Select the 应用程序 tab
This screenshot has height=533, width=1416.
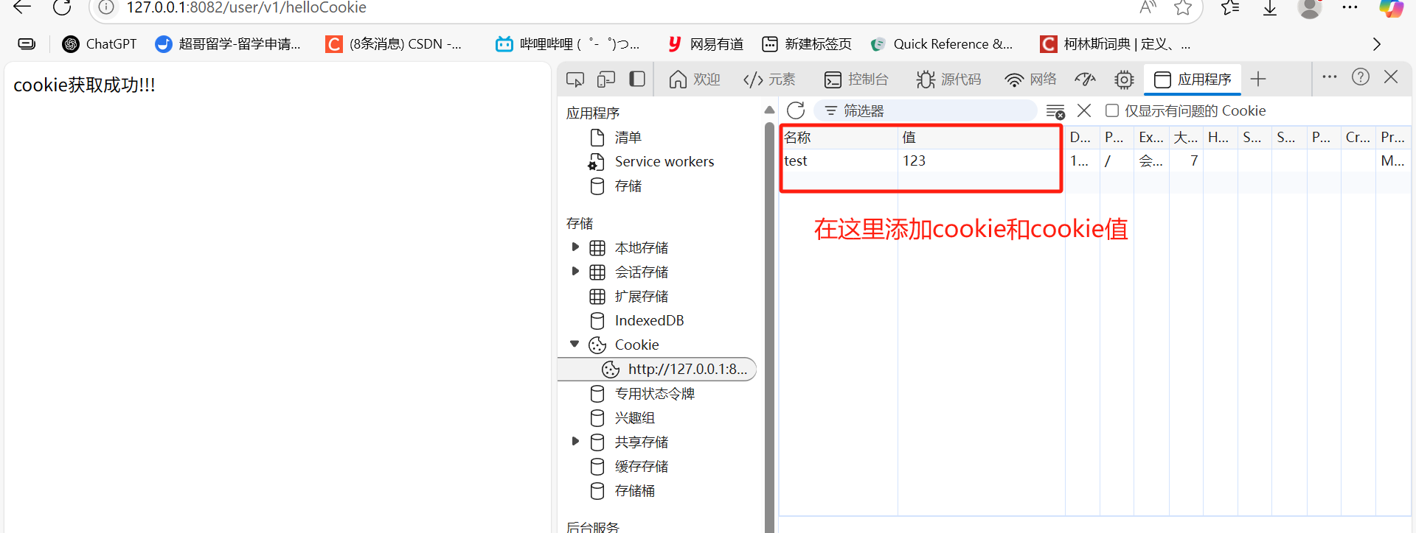click(1193, 80)
